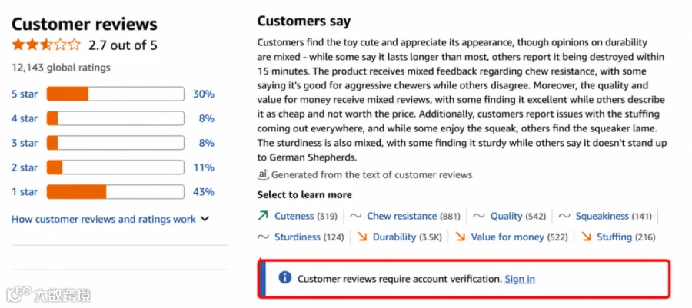Open the 43% one-star percentage link

pos(204,192)
